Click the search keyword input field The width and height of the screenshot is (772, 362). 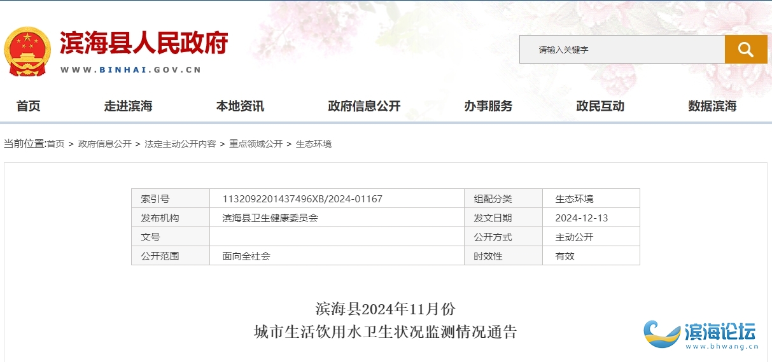click(622, 49)
